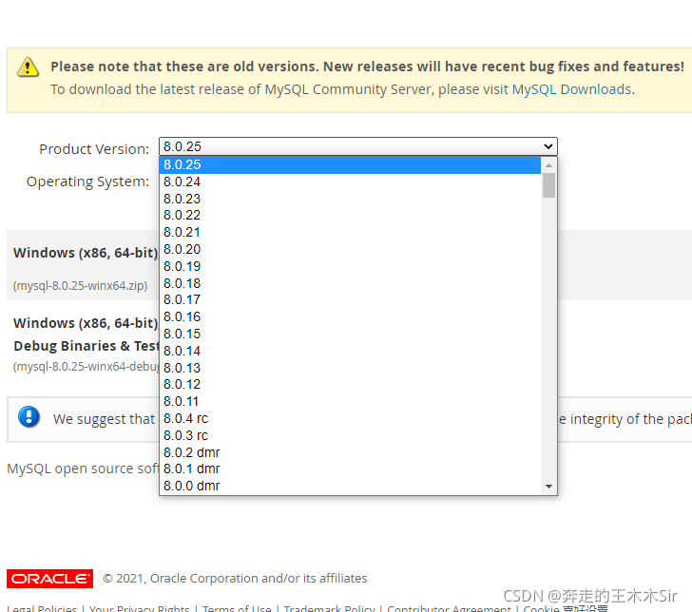Open the Contributor Agreement footer link
Viewport: 692px width, 612px height.
pos(449,608)
